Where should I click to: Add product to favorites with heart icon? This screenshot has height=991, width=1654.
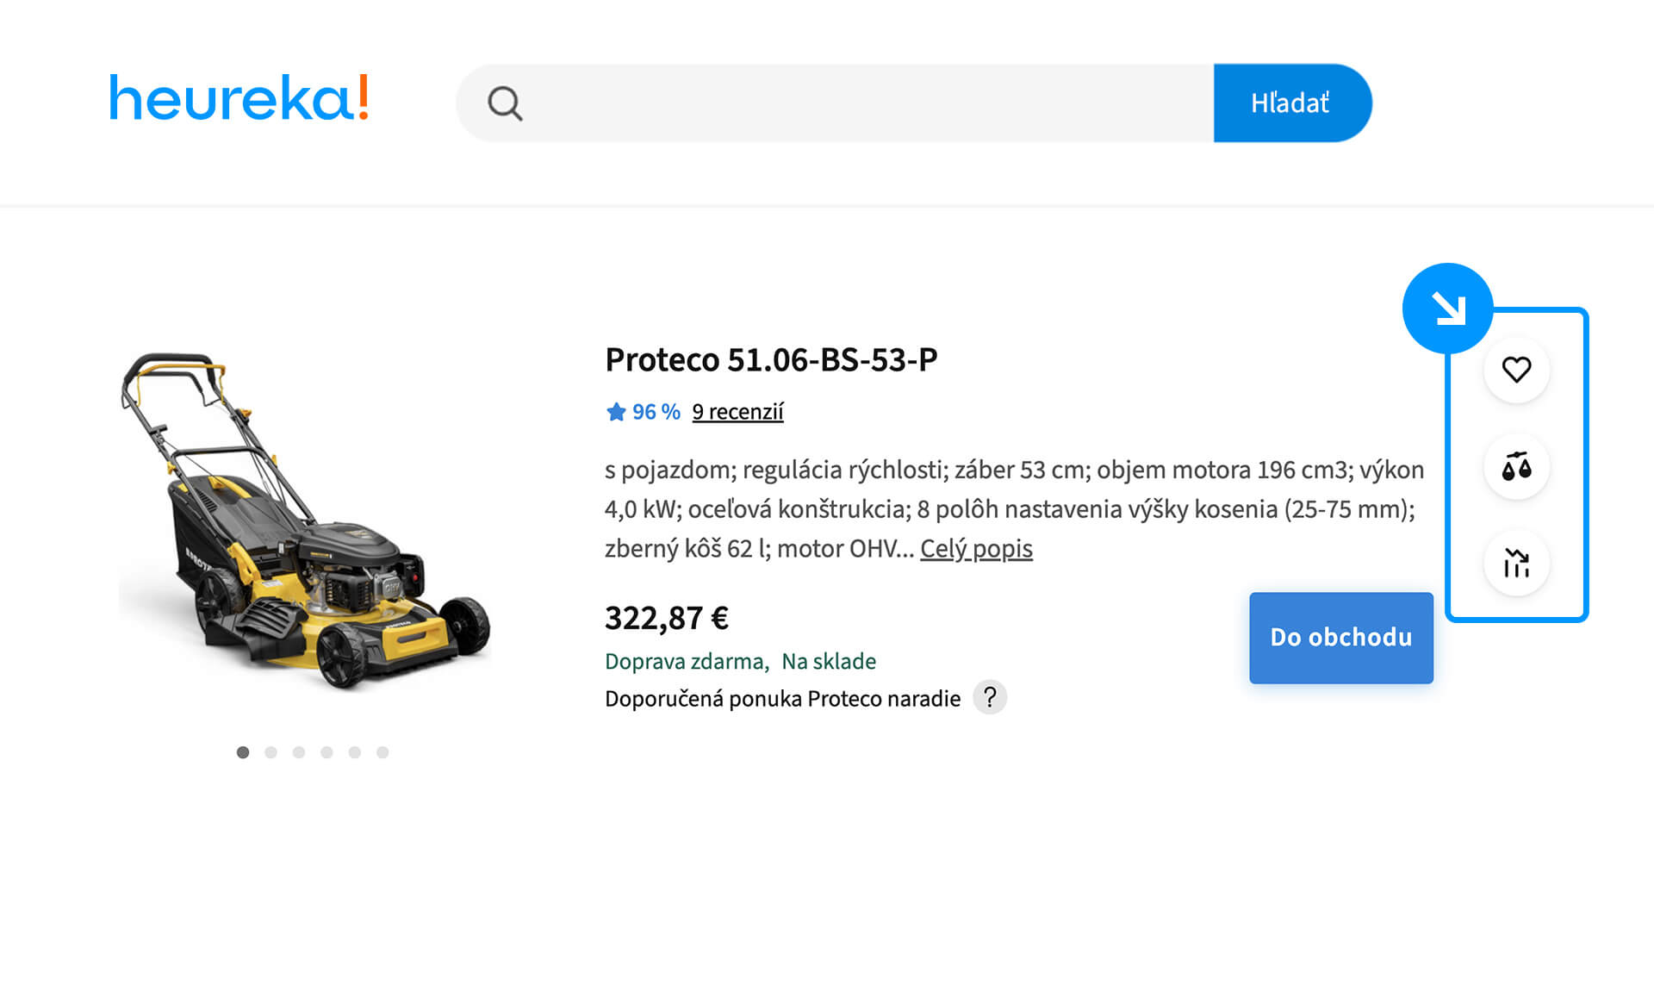pyautogui.click(x=1516, y=370)
